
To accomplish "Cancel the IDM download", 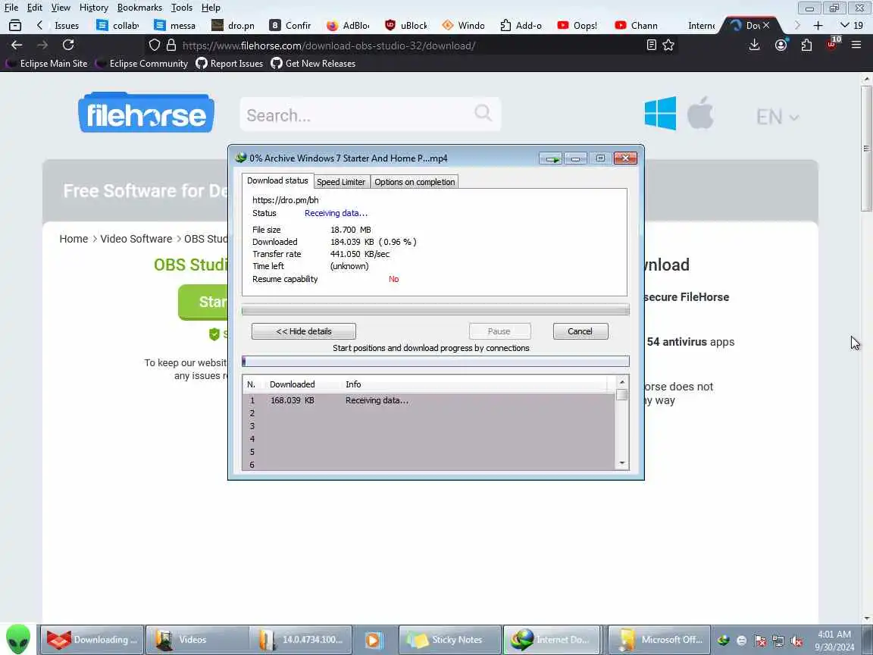I will pos(580,331).
